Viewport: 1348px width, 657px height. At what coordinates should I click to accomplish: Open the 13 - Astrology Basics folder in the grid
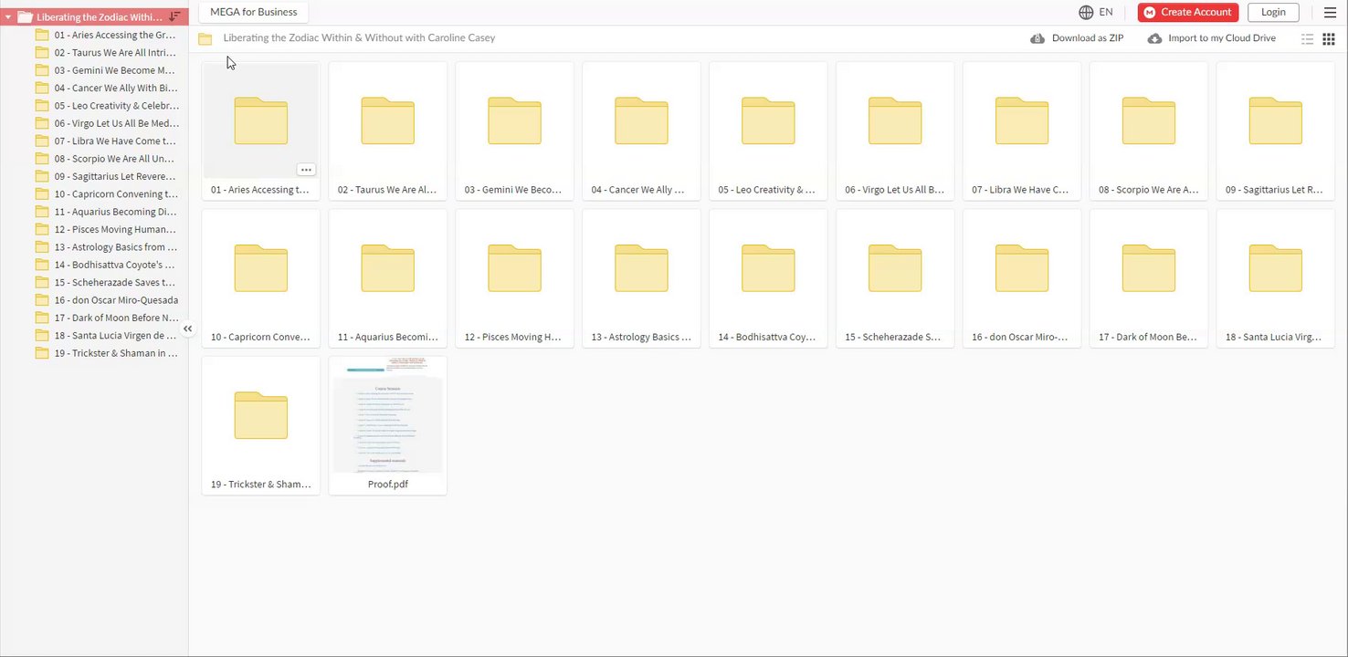(x=642, y=278)
